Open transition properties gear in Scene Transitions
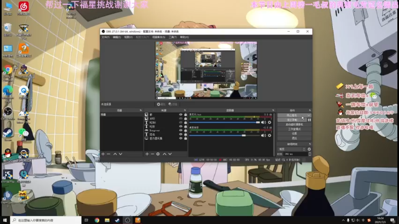The image size is (399, 224). (309, 149)
